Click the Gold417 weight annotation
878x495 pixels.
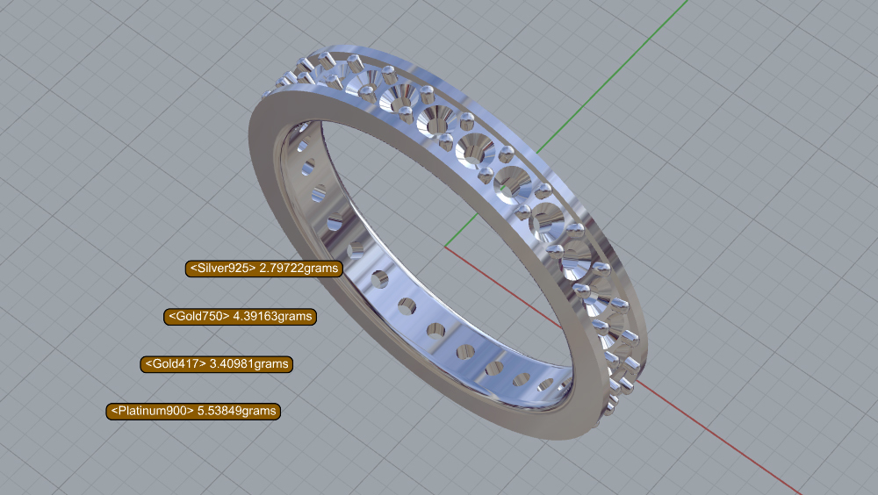pos(215,363)
